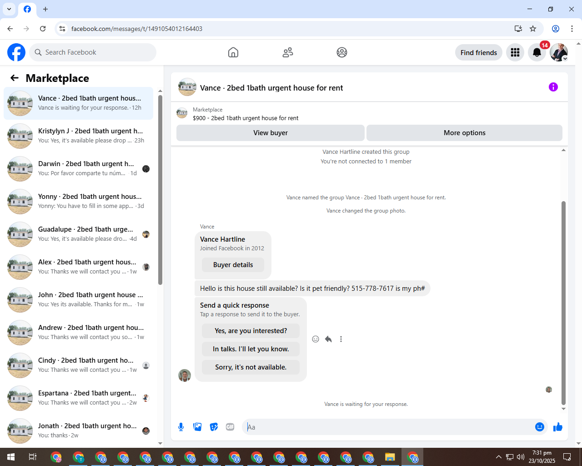
Task: Open More options for this listing
Action: (x=464, y=133)
